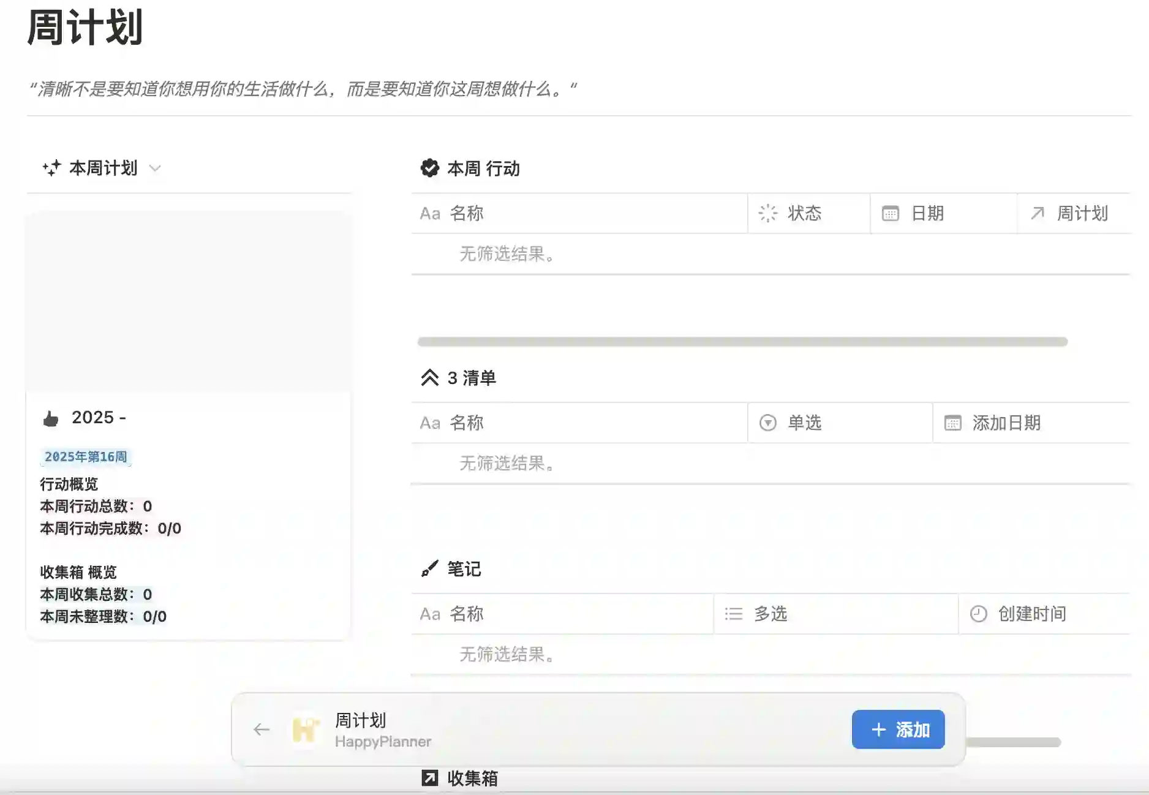Click the 单选 select-type circle icon
The height and width of the screenshot is (795, 1149).
[767, 423]
